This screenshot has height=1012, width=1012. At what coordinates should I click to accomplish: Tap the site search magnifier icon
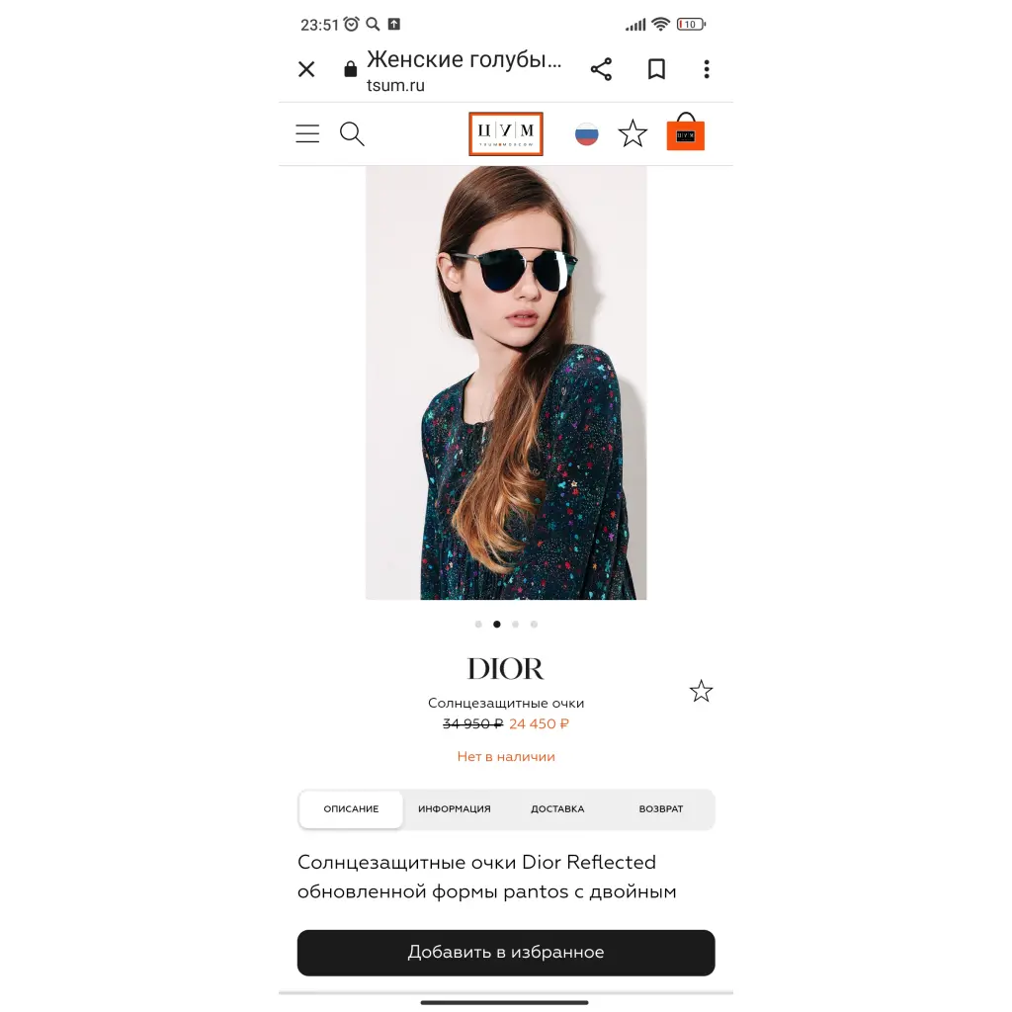(x=352, y=133)
